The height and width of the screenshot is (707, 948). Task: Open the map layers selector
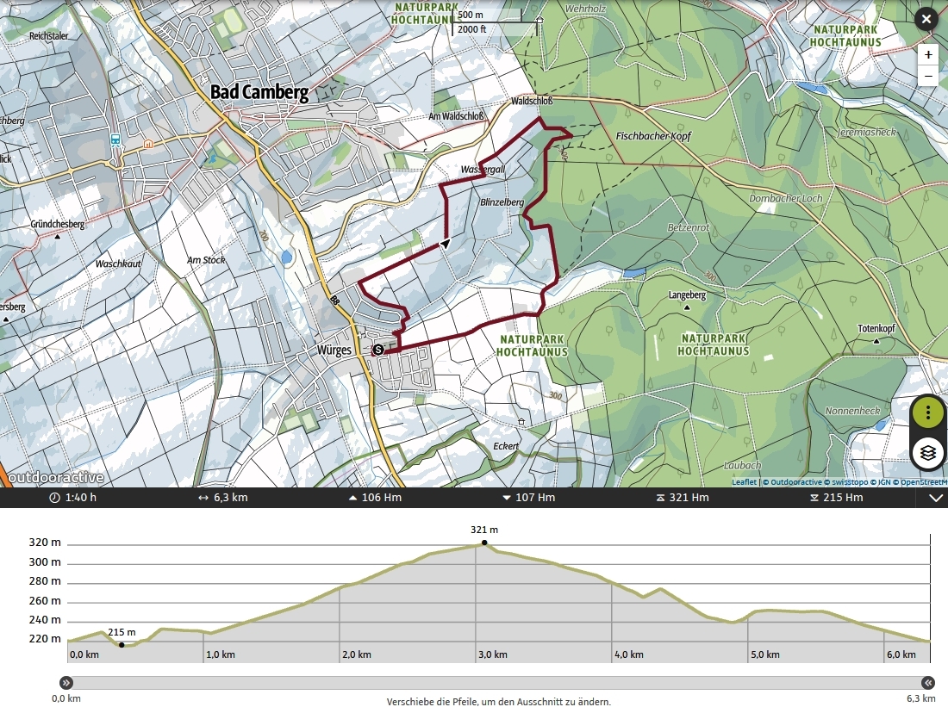pyautogui.click(x=927, y=453)
